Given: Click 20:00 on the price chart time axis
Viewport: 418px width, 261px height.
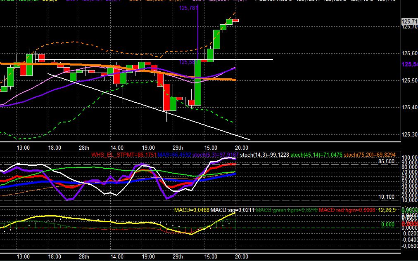Looking at the screenshot, I should coord(242,148).
